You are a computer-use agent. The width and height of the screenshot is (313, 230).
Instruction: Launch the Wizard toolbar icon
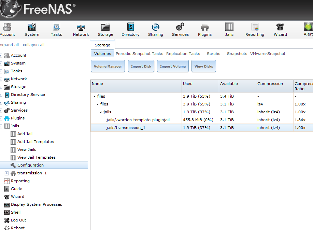coord(280,30)
